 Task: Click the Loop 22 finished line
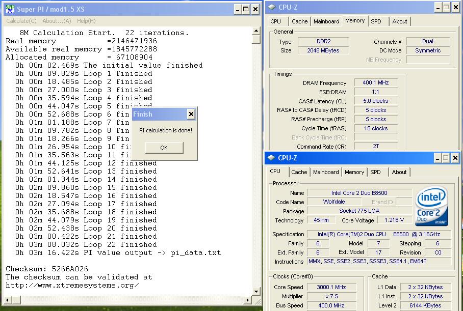click(x=86, y=245)
